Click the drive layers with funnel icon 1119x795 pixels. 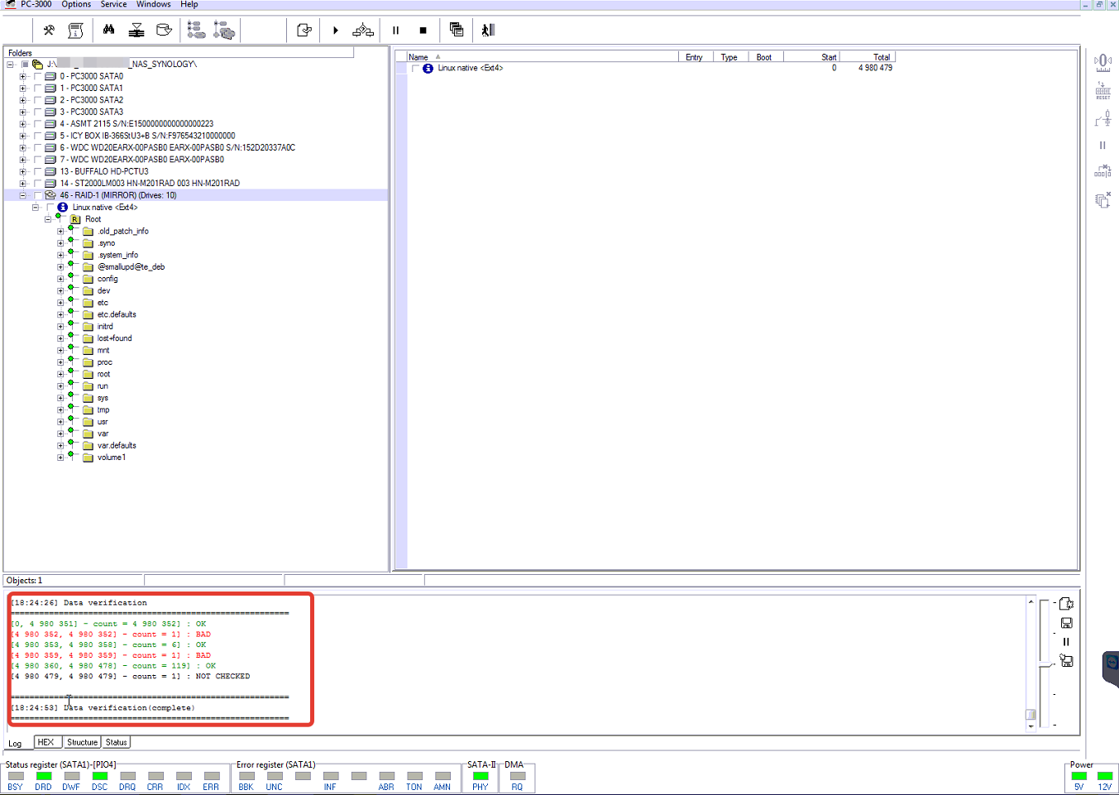coord(136,31)
